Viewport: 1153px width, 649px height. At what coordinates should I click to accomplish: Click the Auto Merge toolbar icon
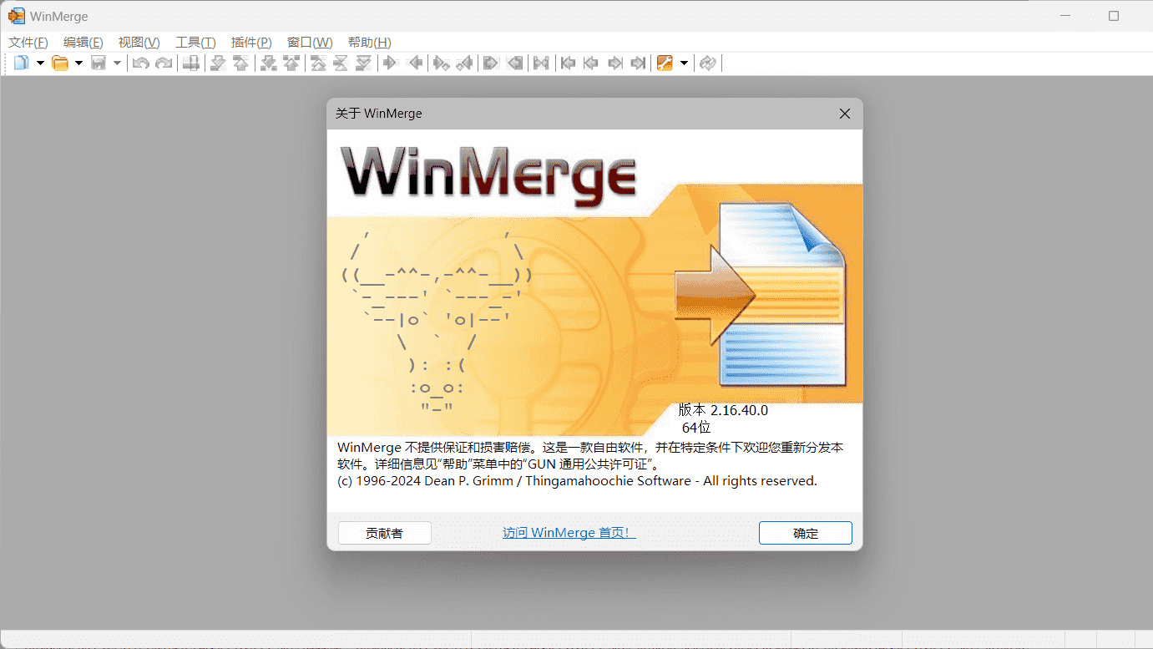point(541,63)
